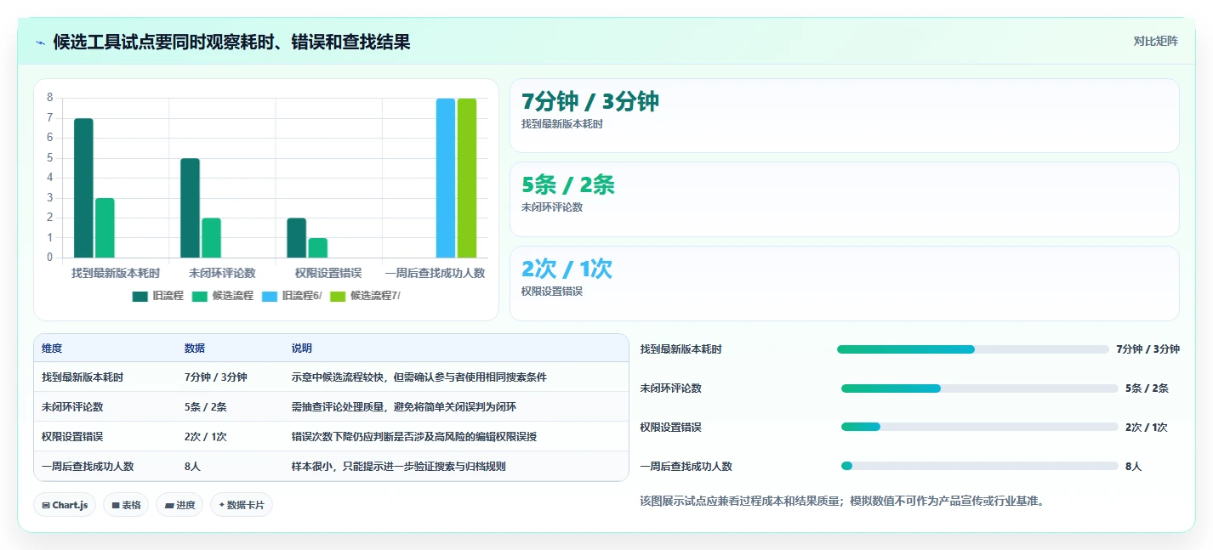1213x550 pixels.
Task: Click the green bar for 找到最新版本耗时
Action: pyautogui.click(x=105, y=228)
